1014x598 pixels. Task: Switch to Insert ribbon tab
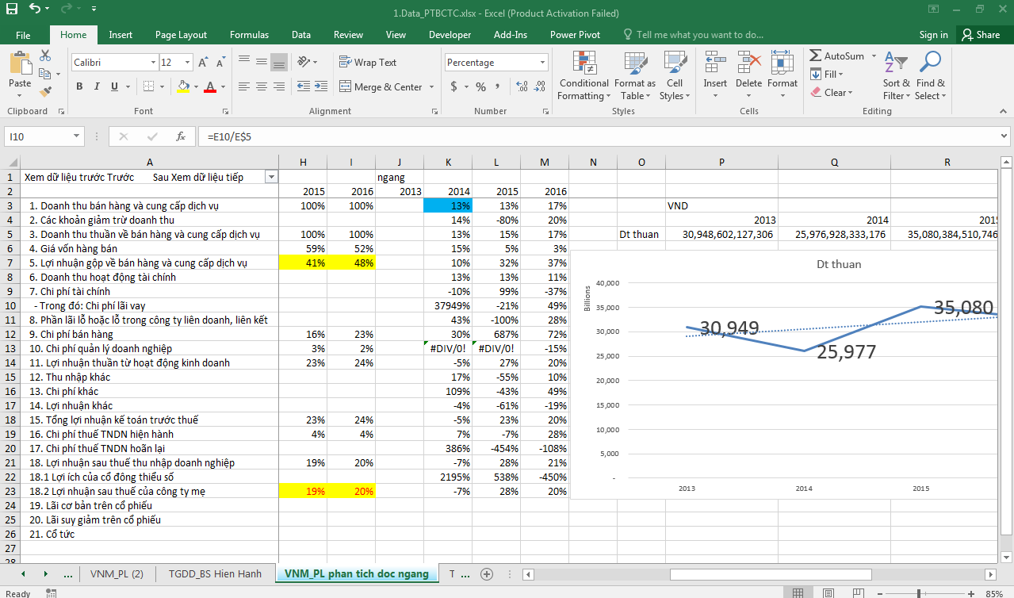tap(121, 35)
